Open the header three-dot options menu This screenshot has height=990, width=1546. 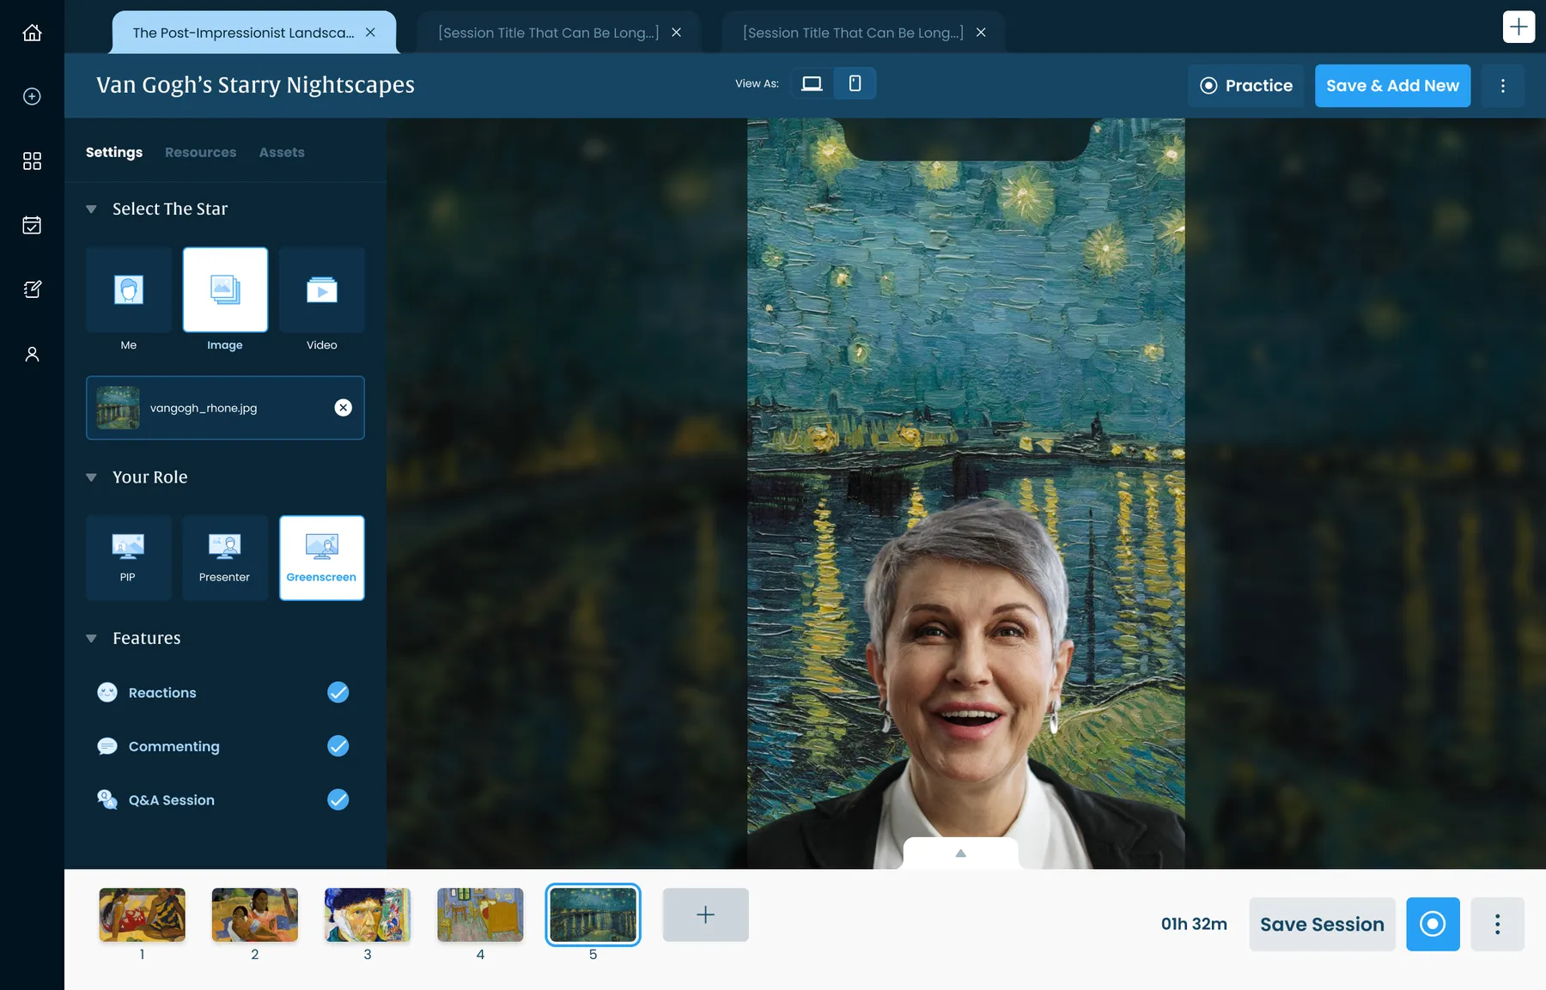coord(1502,86)
